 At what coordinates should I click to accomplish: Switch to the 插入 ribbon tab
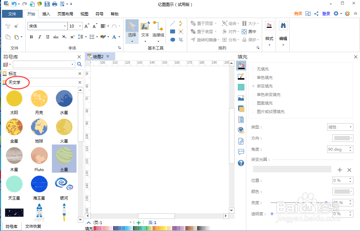46,14
